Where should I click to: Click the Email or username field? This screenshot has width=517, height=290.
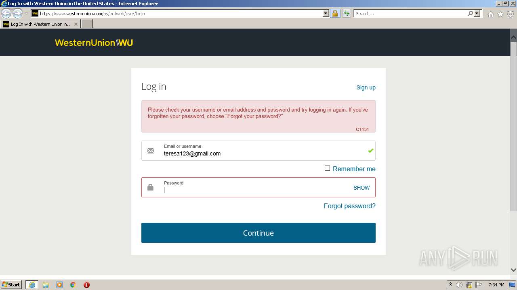click(x=258, y=151)
